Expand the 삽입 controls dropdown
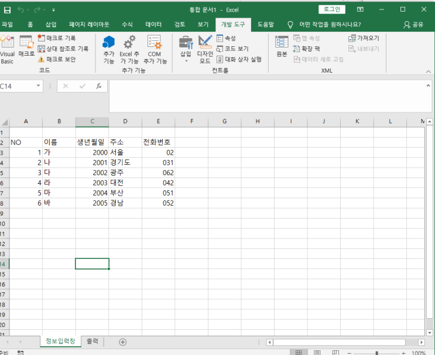The height and width of the screenshot is (355, 435). 186,60
